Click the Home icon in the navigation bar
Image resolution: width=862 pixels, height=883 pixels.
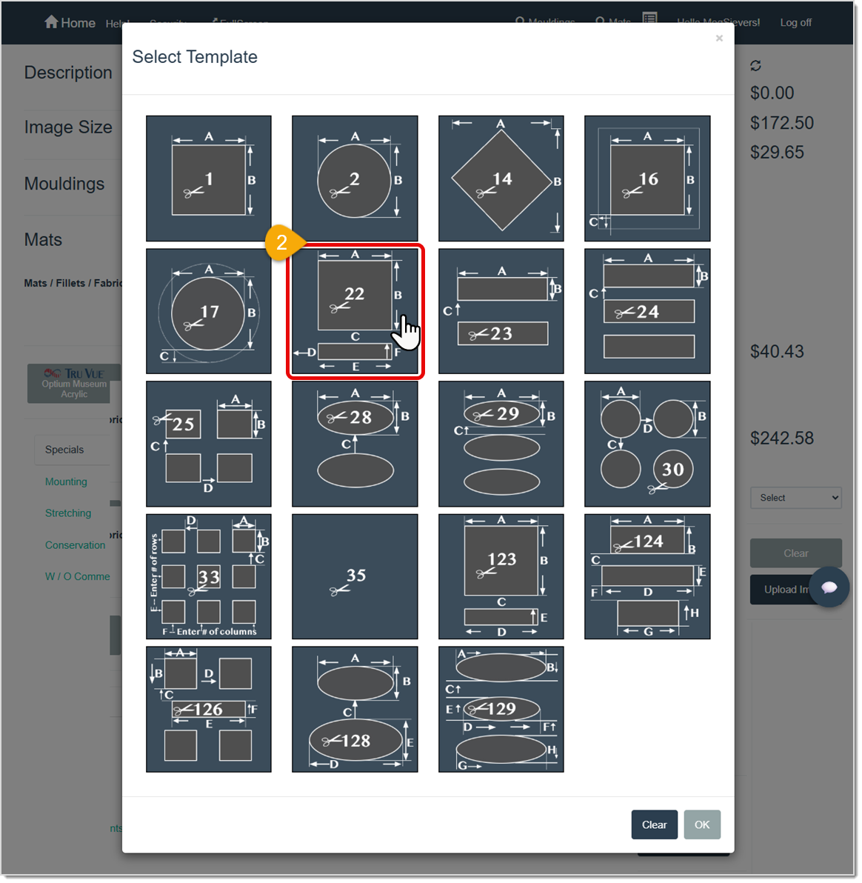coord(50,21)
